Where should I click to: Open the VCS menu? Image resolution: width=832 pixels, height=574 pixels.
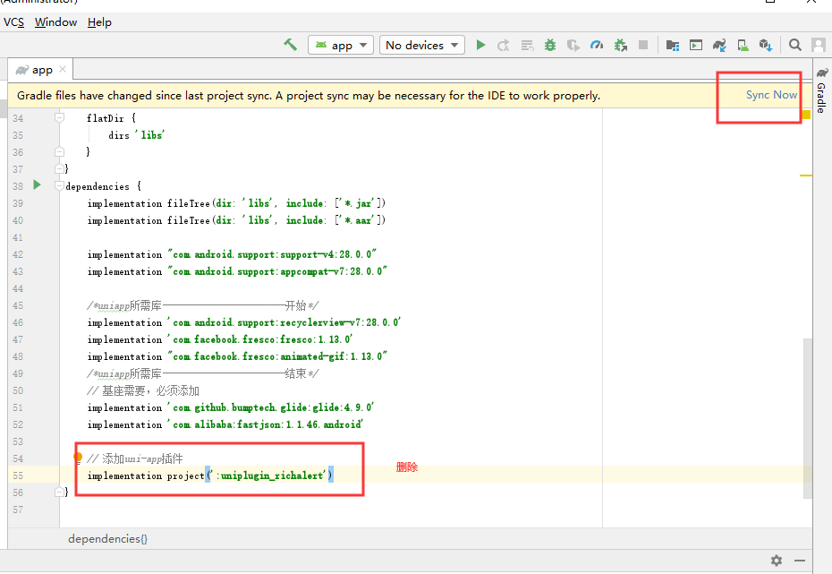(x=13, y=22)
